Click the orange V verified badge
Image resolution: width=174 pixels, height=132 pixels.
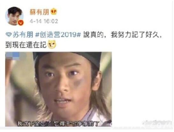[x=21, y=23]
